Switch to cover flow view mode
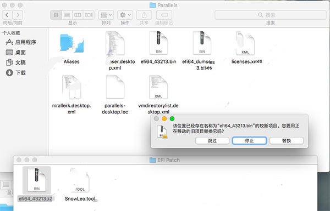Image resolution: width=330 pixels, height=211 pixels. click(x=89, y=15)
